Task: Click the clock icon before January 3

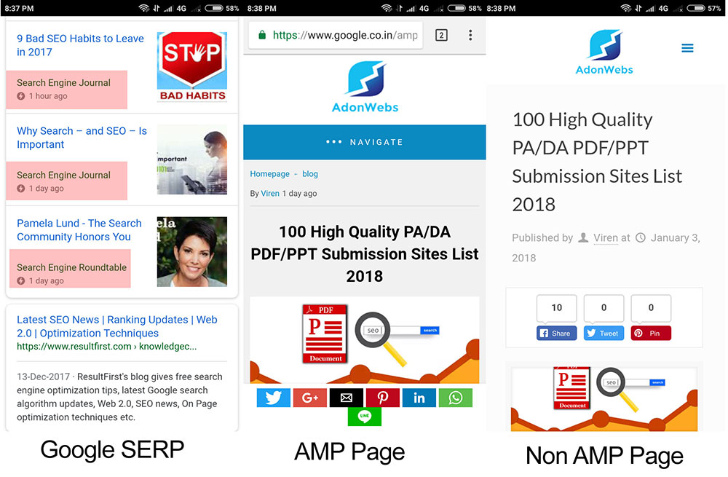Action: click(x=640, y=238)
